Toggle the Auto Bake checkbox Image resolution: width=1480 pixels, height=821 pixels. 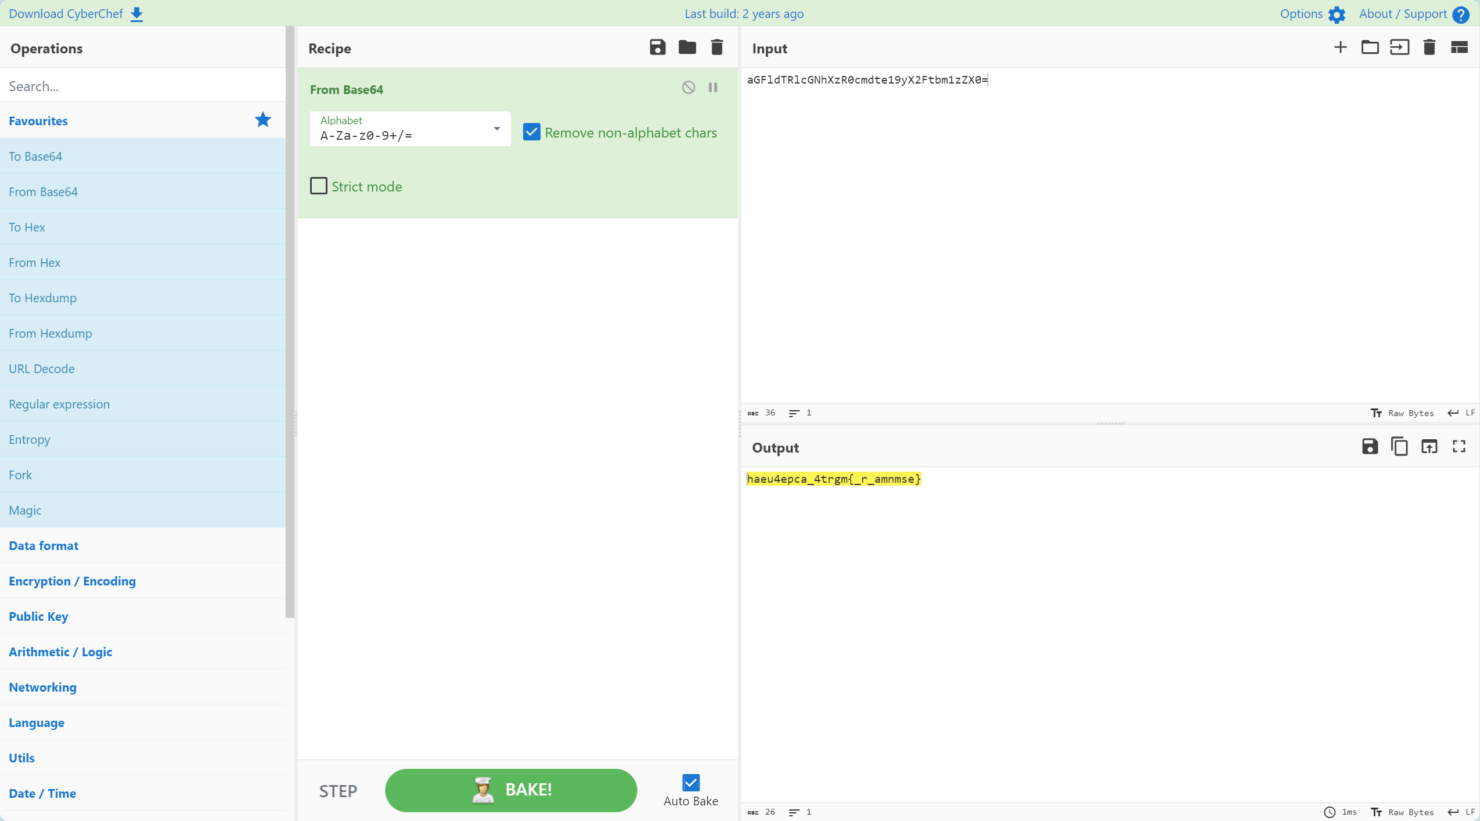click(690, 783)
